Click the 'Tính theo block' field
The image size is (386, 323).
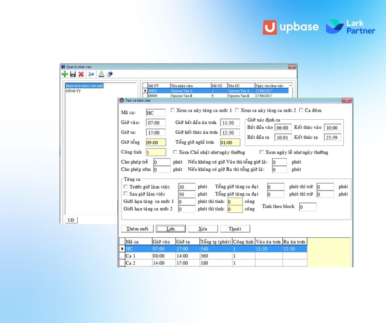[x=308, y=207]
